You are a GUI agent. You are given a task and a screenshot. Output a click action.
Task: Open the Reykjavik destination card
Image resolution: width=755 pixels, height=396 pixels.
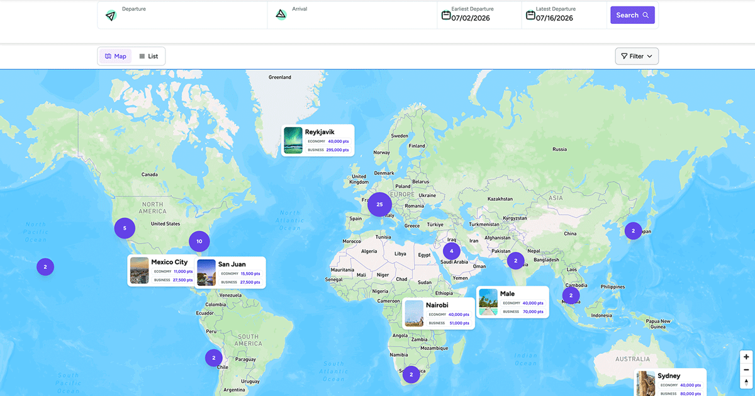(x=318, y=140)
